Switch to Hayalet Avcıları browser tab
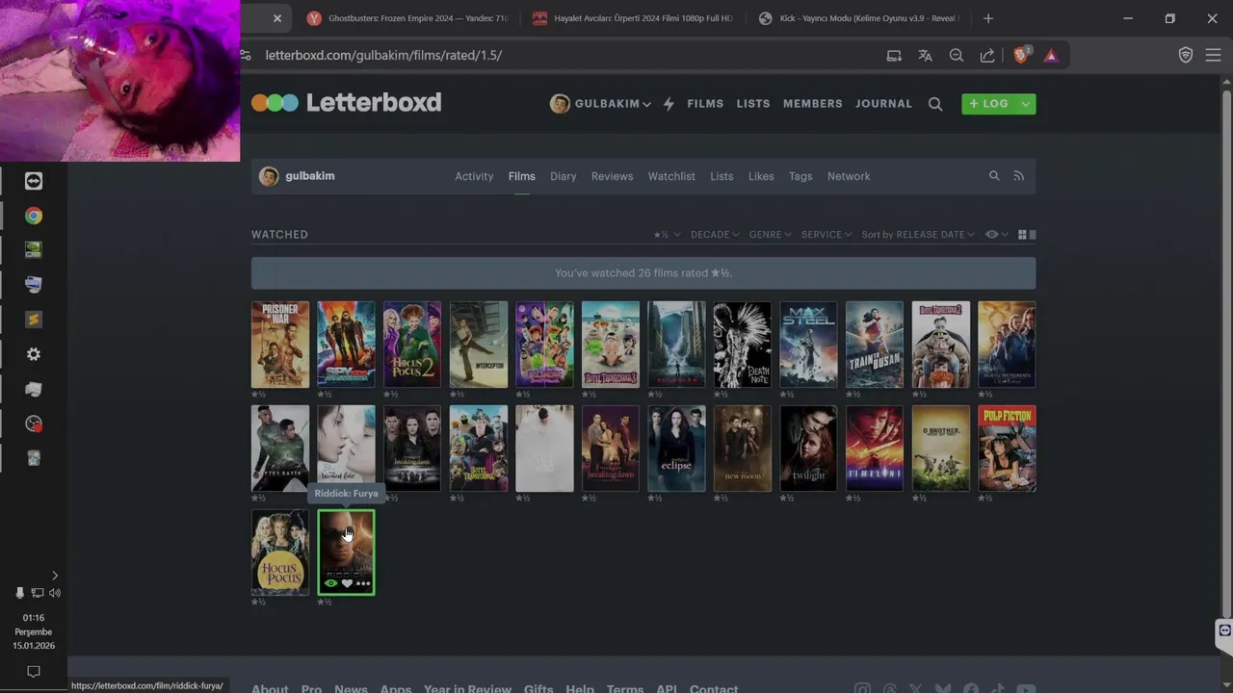 tap(633, 18)
